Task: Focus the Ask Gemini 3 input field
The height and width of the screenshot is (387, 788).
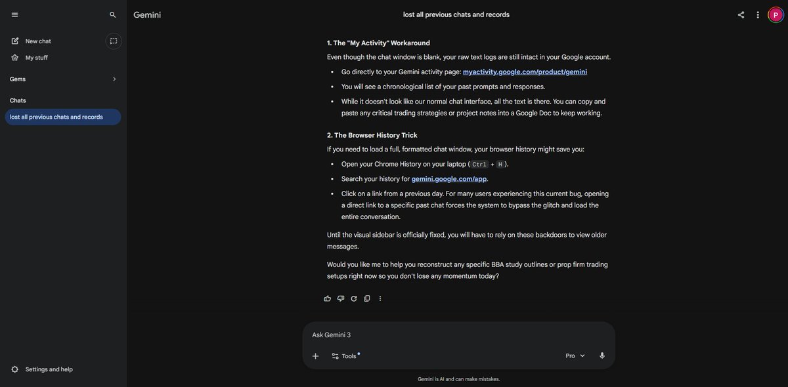Action: tap(458, 335)
